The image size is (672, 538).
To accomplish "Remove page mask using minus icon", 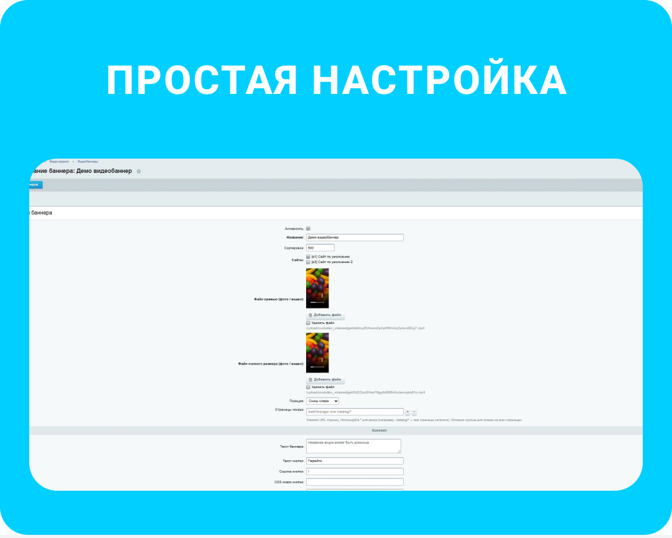I will 414,412.
